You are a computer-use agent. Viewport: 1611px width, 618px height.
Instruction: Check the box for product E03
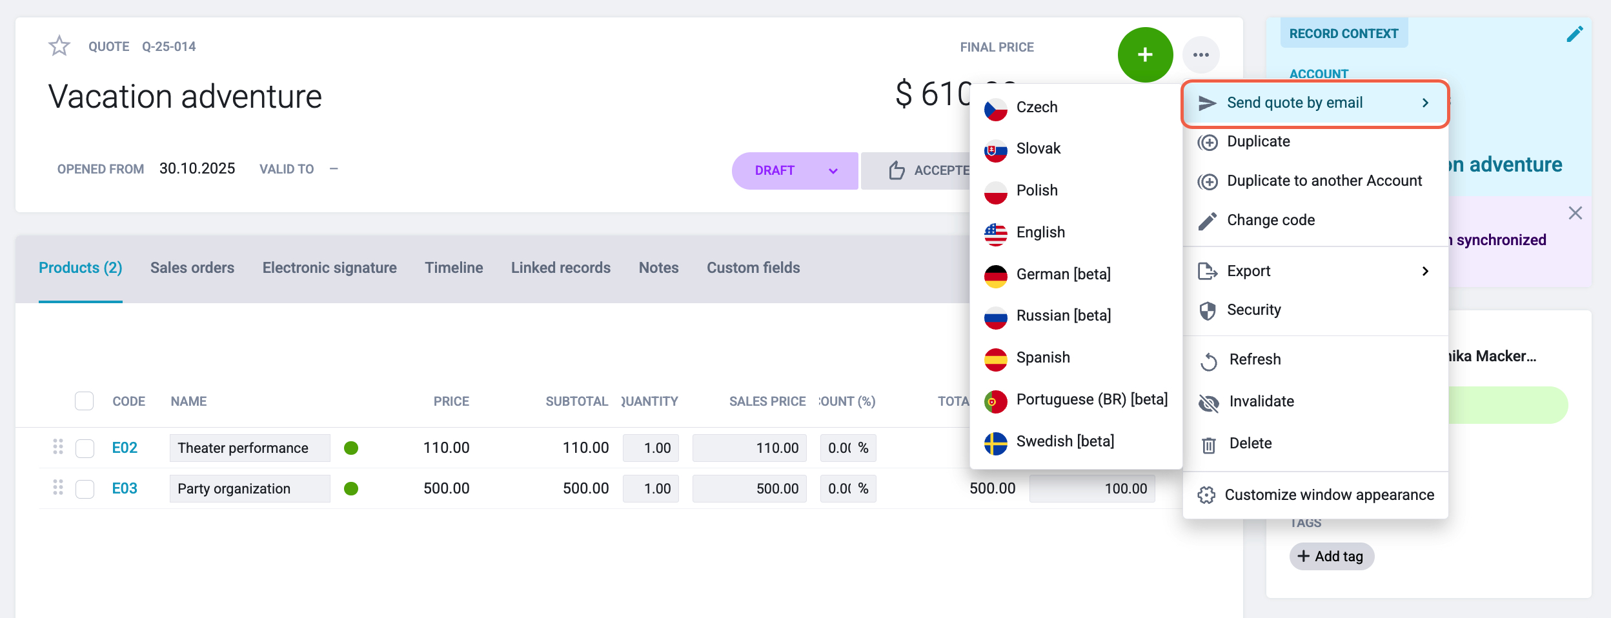tap(85, 489)
